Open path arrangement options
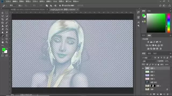The image size is (172, 96). point(55,6)
